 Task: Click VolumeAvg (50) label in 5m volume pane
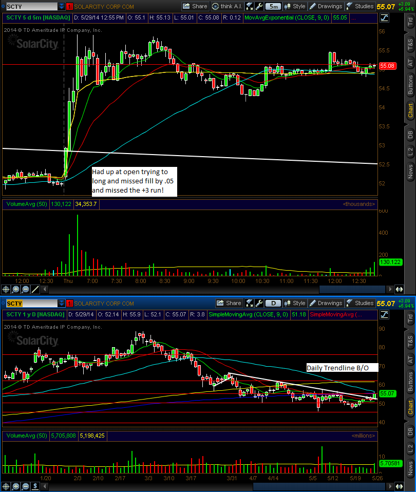tap(27, 204)
